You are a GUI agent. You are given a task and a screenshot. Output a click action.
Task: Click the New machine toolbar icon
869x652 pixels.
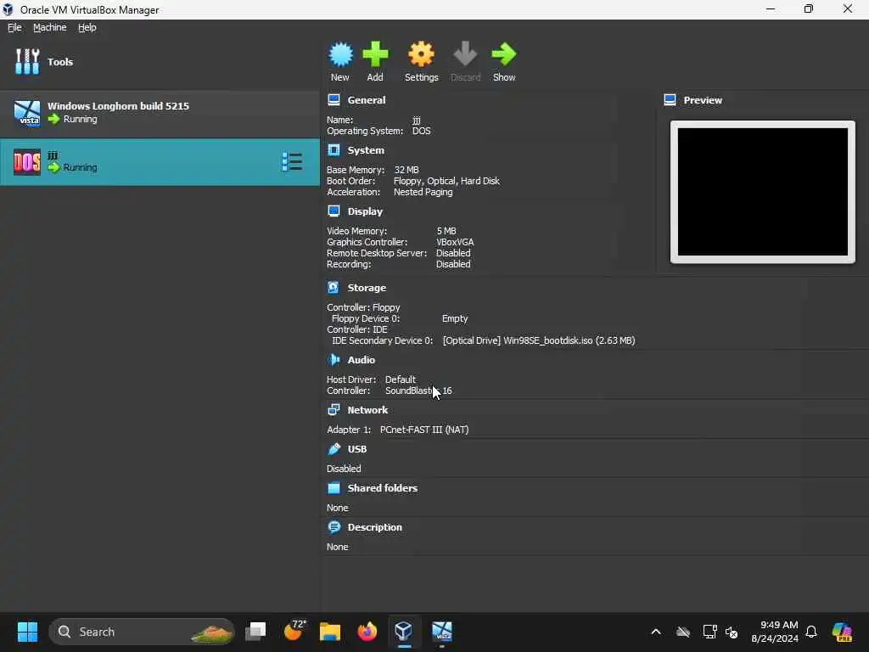pos(339,61)
